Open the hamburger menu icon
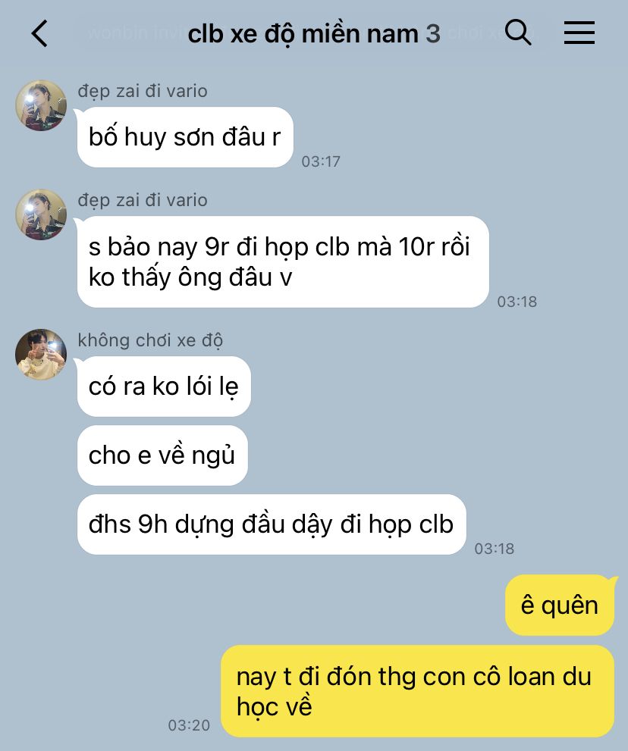628x751 pixels. [579, 33]
